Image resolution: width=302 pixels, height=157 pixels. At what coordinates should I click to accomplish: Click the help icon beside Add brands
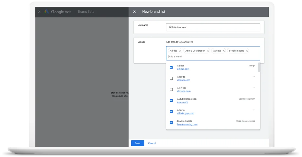[192, 42]
